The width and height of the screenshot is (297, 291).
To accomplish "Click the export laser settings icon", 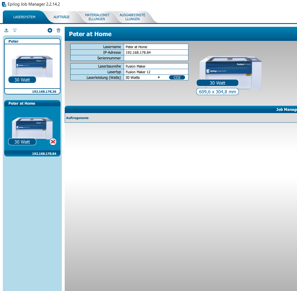I will 6,30.
